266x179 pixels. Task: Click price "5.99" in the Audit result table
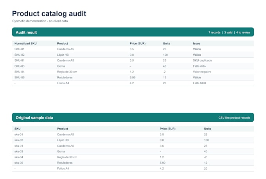point(133,78)
